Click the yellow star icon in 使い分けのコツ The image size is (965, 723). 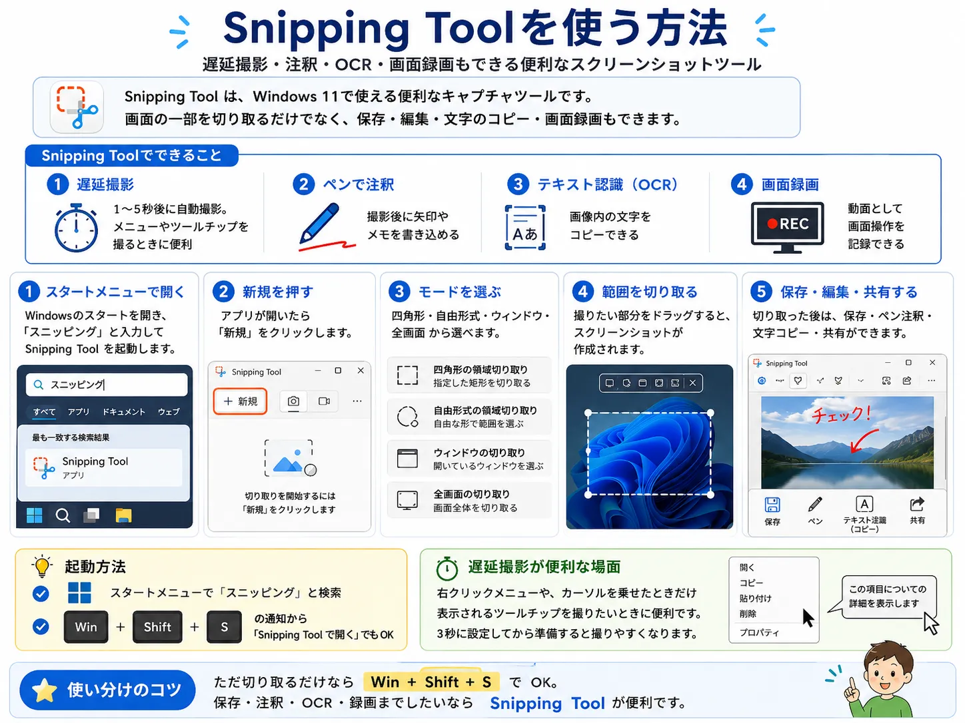tap(44, 690)
